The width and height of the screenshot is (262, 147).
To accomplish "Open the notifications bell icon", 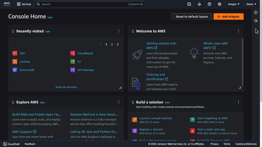I will coord(199,4).
